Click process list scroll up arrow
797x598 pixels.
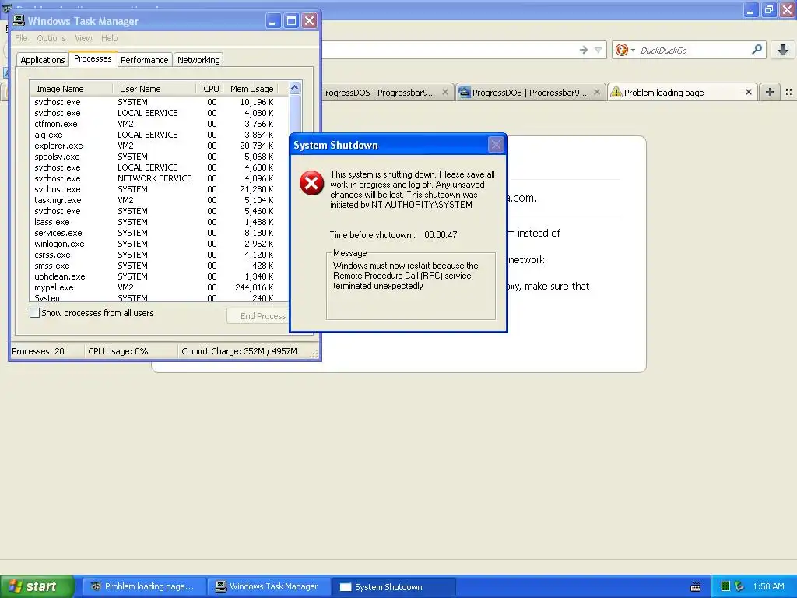(x=295, y=88)
